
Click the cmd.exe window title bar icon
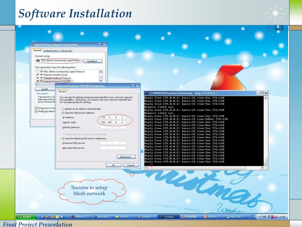pyautogui.click(x=147, y=93)
